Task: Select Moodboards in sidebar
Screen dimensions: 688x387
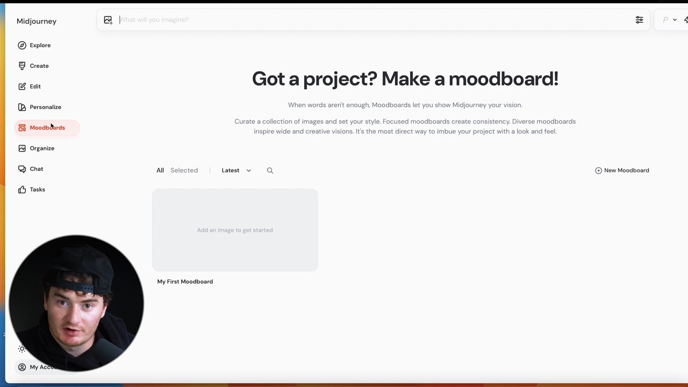Action: [47, 128]
